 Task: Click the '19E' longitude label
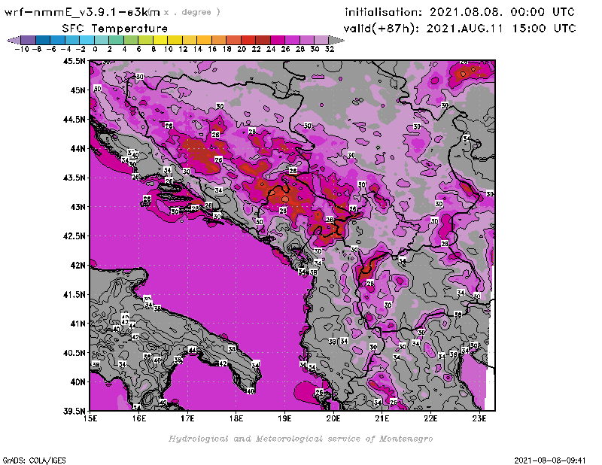tap(285, 418)
